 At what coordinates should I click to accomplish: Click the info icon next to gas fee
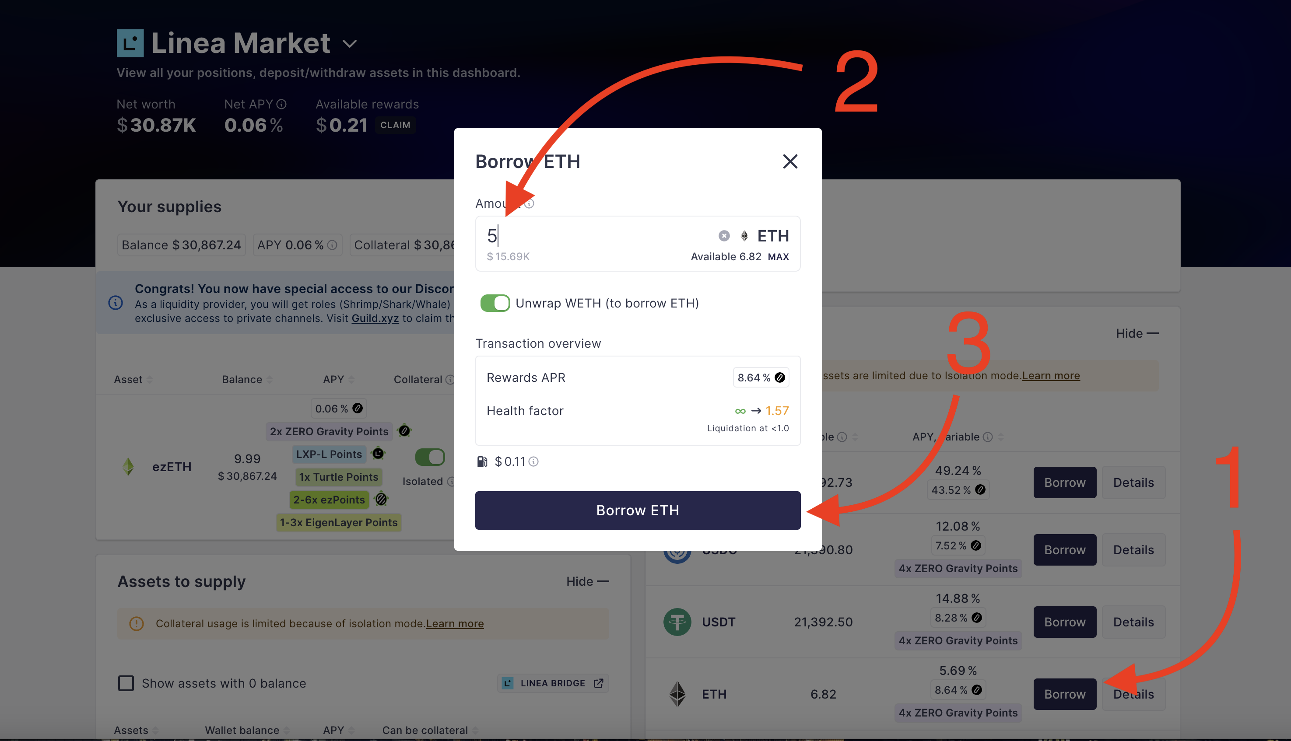(x=533, y=461)
